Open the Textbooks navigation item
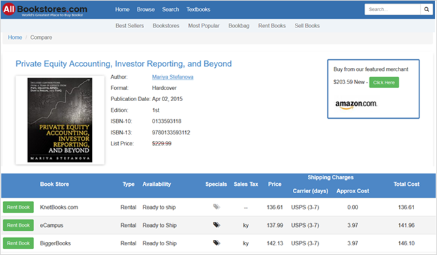The image size is (437, 255). (198, 10)
